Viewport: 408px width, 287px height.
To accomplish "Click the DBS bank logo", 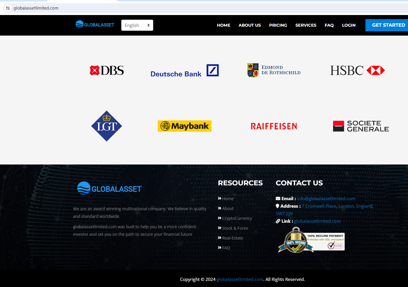I will pyautogui.click(x=107, y=70).
